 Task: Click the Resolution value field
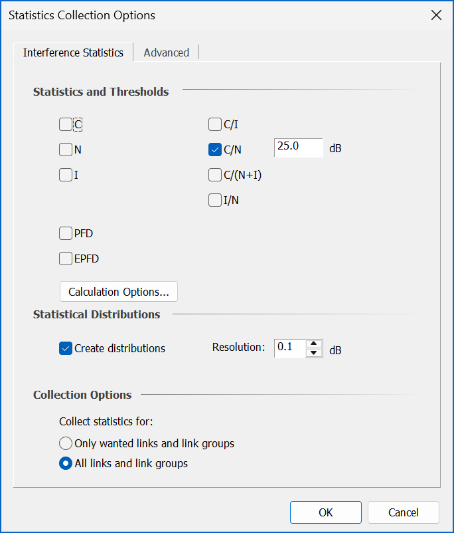tap(289, 348)
